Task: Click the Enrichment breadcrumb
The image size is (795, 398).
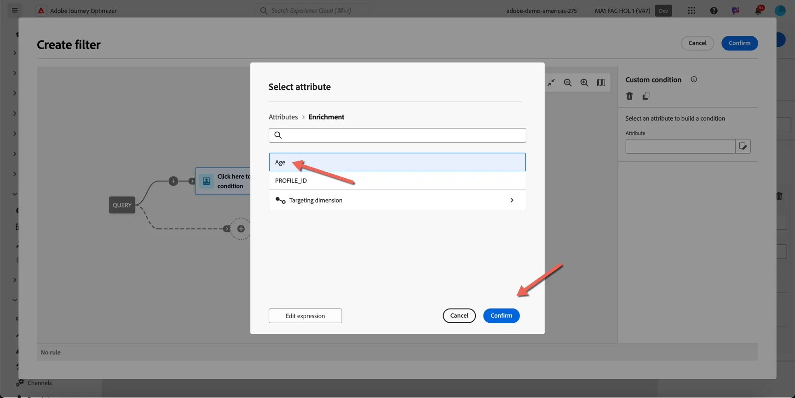Action: coord(326,117)
